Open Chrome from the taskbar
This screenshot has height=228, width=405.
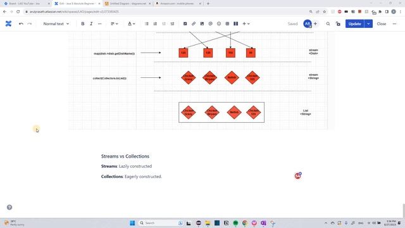[245, 223]
